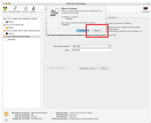Open Nouvelle image toolbar icon
The image size is (151, 123).
pos(15,8)
